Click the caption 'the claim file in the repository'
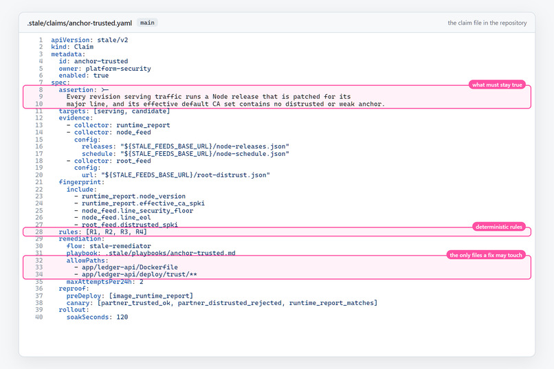The image size is (554, 369). click(x=487, y=23)
